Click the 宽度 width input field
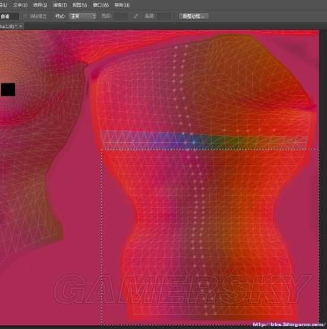The image size is (327, 329). point(121,16)
